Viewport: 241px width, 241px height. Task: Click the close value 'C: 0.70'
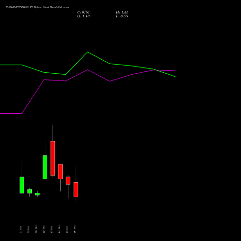click(x=83, y=13)
